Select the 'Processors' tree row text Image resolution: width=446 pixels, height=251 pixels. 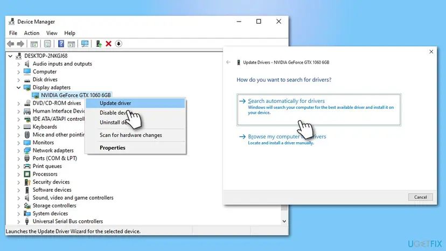coord(45,174)
